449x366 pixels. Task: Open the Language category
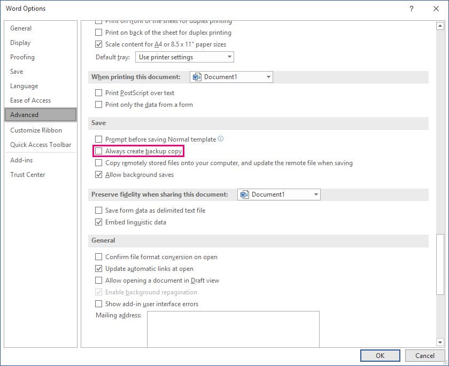point(41,86)
